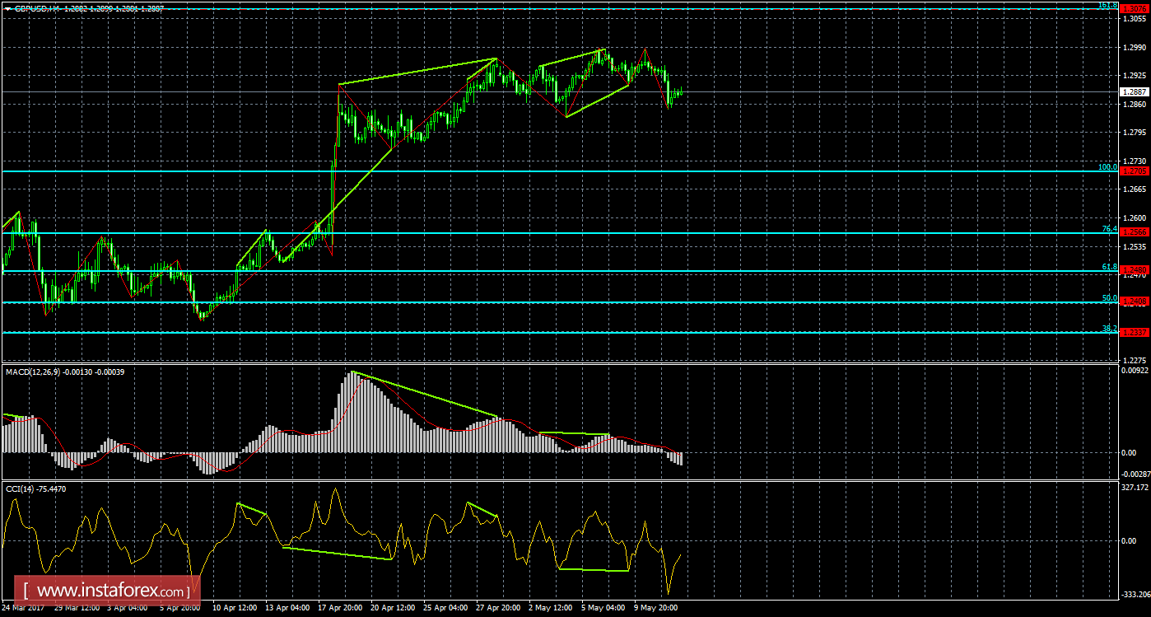Select the 50.0 Fibonacci price tag 1.2408

point(1135,302)
